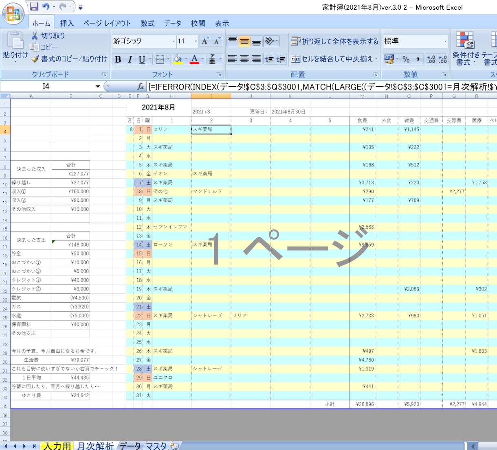Open number (数値) group dialog launcher
Image resolution: width=497 pixels, height=450 pixels.
444,75
